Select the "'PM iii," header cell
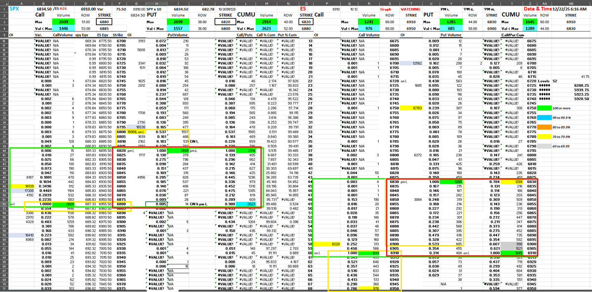Viewport: 592px width, 292px height. [x=492, y=8]
